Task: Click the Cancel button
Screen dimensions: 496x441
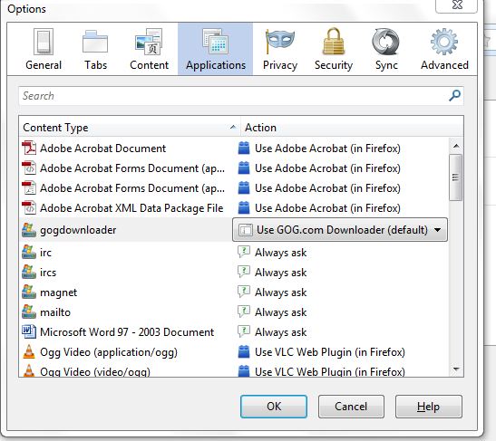Action: click(x=351, y=407)
